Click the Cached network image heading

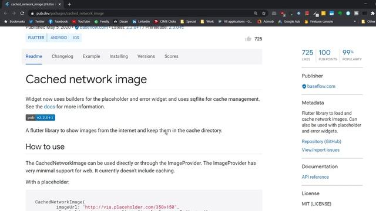(86, 80)
